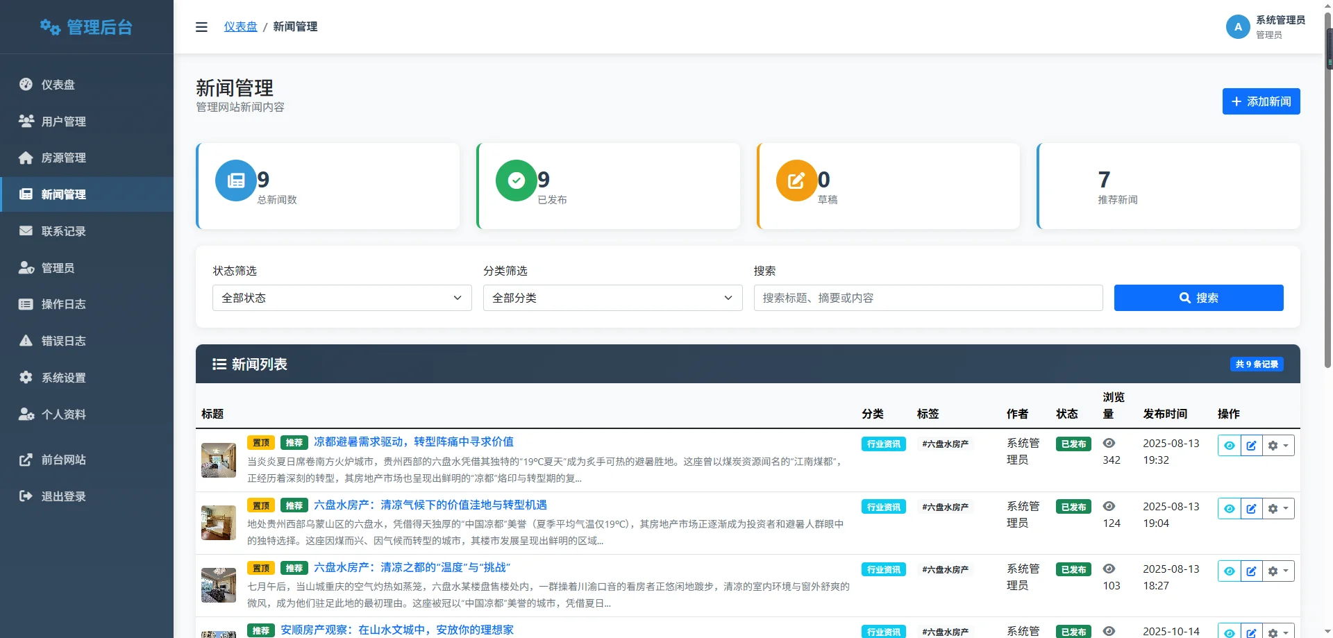
Task: Open the admin avatar 系统管理员 menu
Action: click(1238, 26)
